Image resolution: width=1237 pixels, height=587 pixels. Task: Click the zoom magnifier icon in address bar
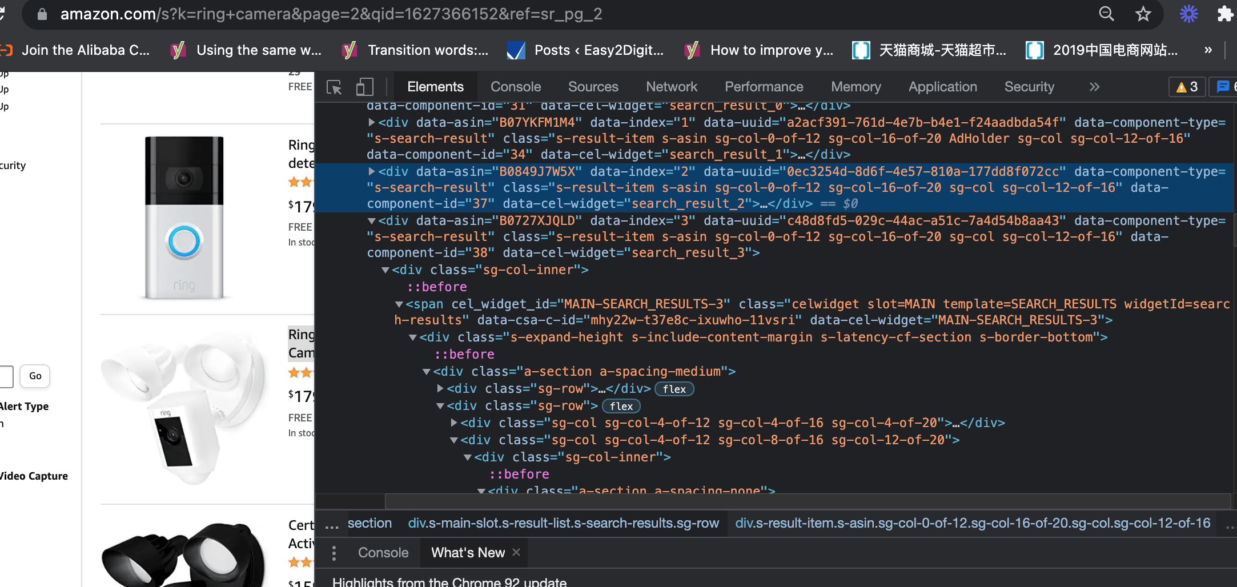pos(1106,14)
